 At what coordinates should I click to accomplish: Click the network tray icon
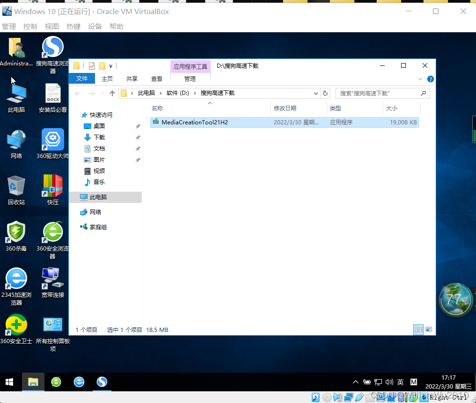click(378, 382)
